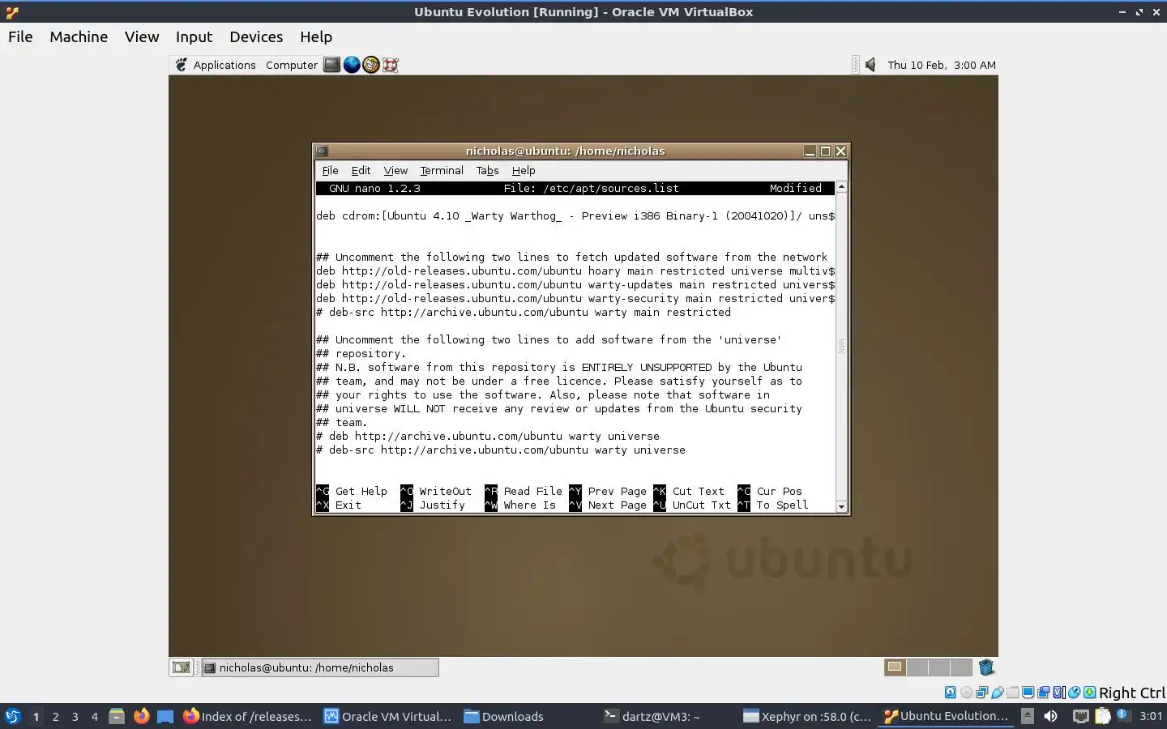
Task: Click the VirtualBox network status icon
Action: 981,693
